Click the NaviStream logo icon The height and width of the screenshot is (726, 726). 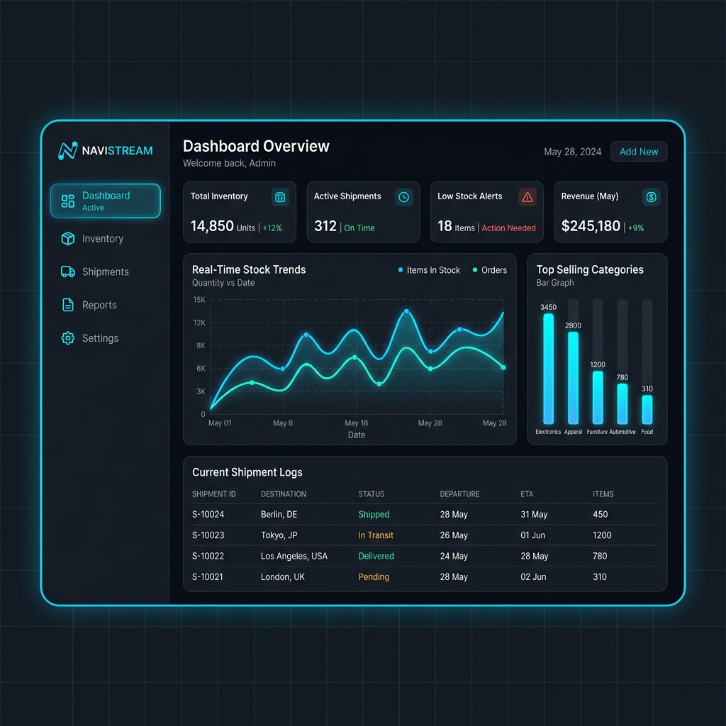click(67, 150)
